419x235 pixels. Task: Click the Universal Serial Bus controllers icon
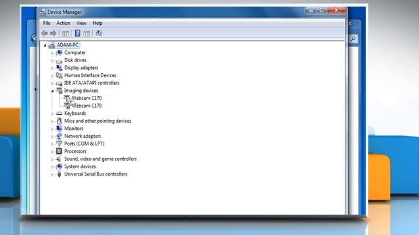[x=59, y=174]
